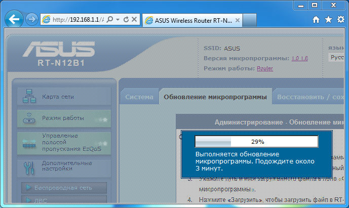Open the Tools gear icon

pos(341,20)
